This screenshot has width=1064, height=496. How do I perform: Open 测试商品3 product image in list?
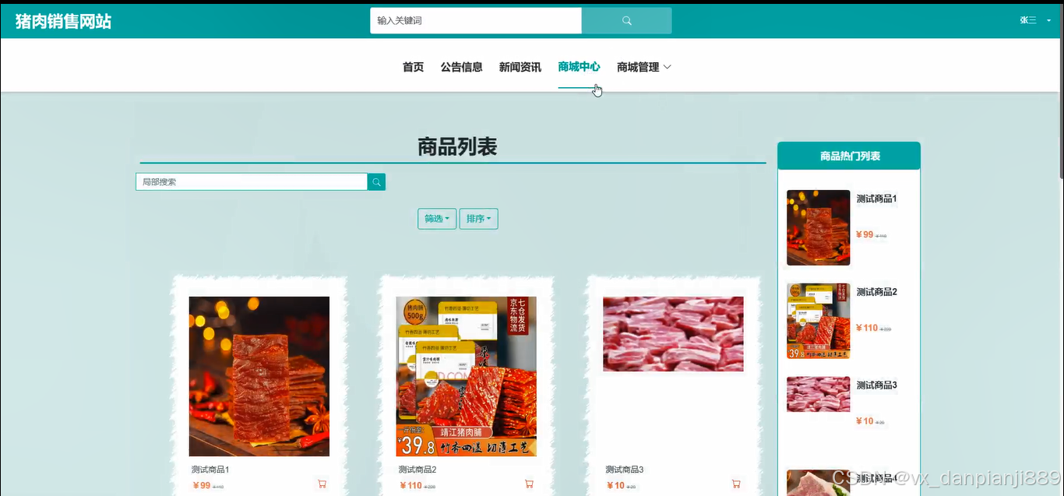pos(673,334)
